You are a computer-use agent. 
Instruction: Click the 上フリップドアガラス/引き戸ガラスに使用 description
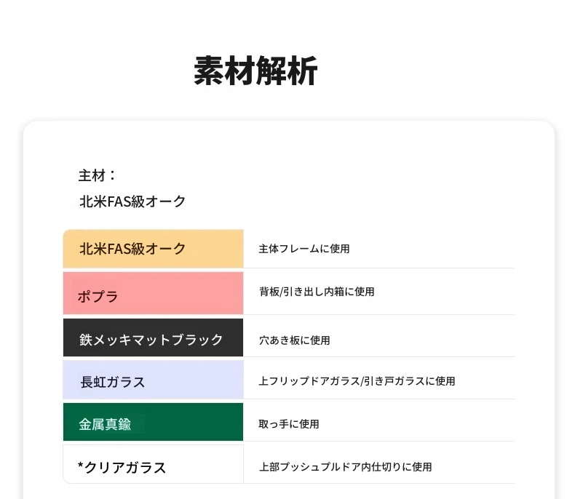pyautogui.click(x=357, y=381)
